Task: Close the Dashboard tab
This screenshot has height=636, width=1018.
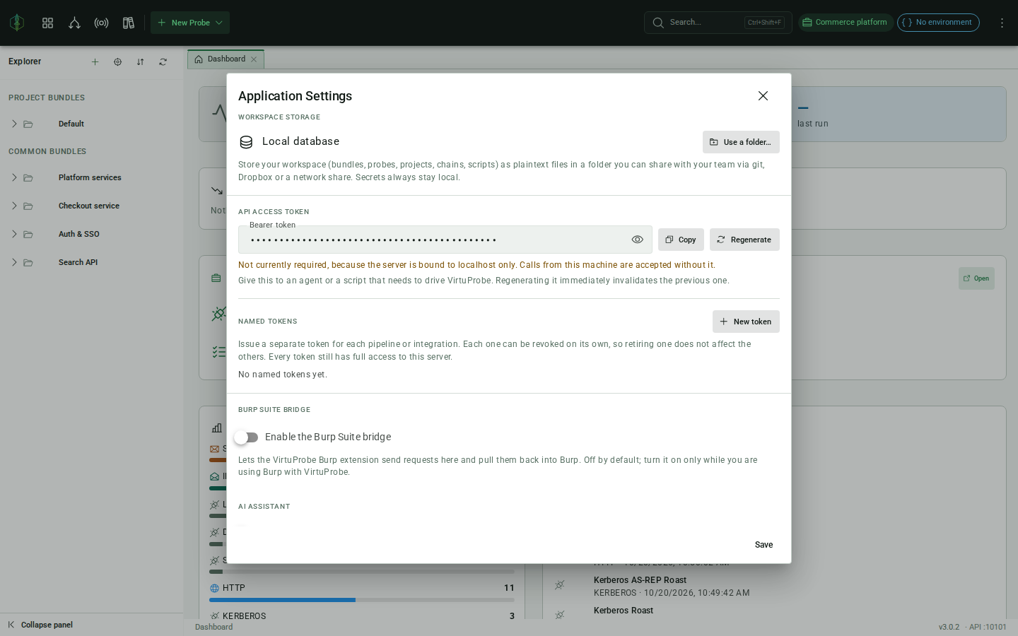Action: (254, 59)
